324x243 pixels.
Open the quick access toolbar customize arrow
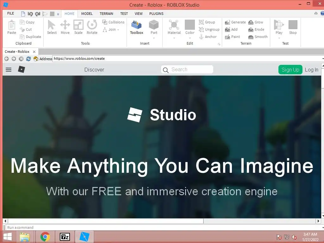[58, 14]
